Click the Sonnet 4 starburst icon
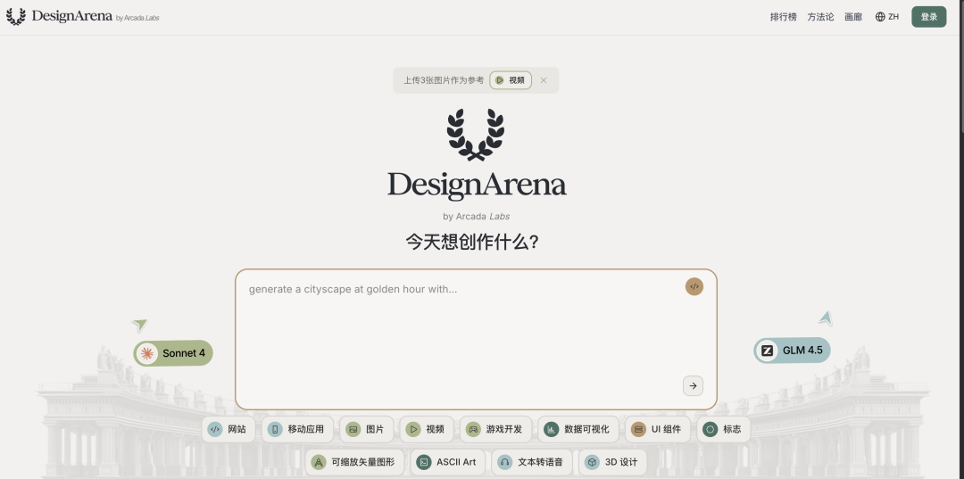The height and width of the screenshot is (479, 964). pos(146,353)
